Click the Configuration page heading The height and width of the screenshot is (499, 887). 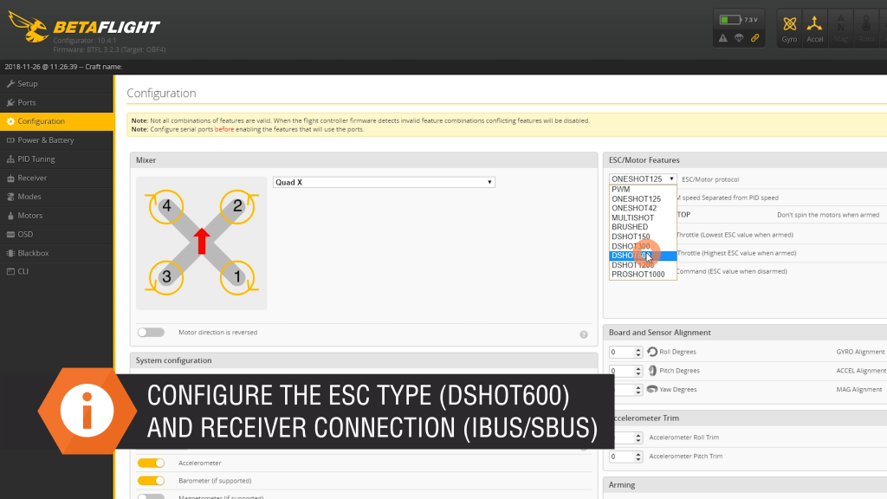click(x=161, y=93)
